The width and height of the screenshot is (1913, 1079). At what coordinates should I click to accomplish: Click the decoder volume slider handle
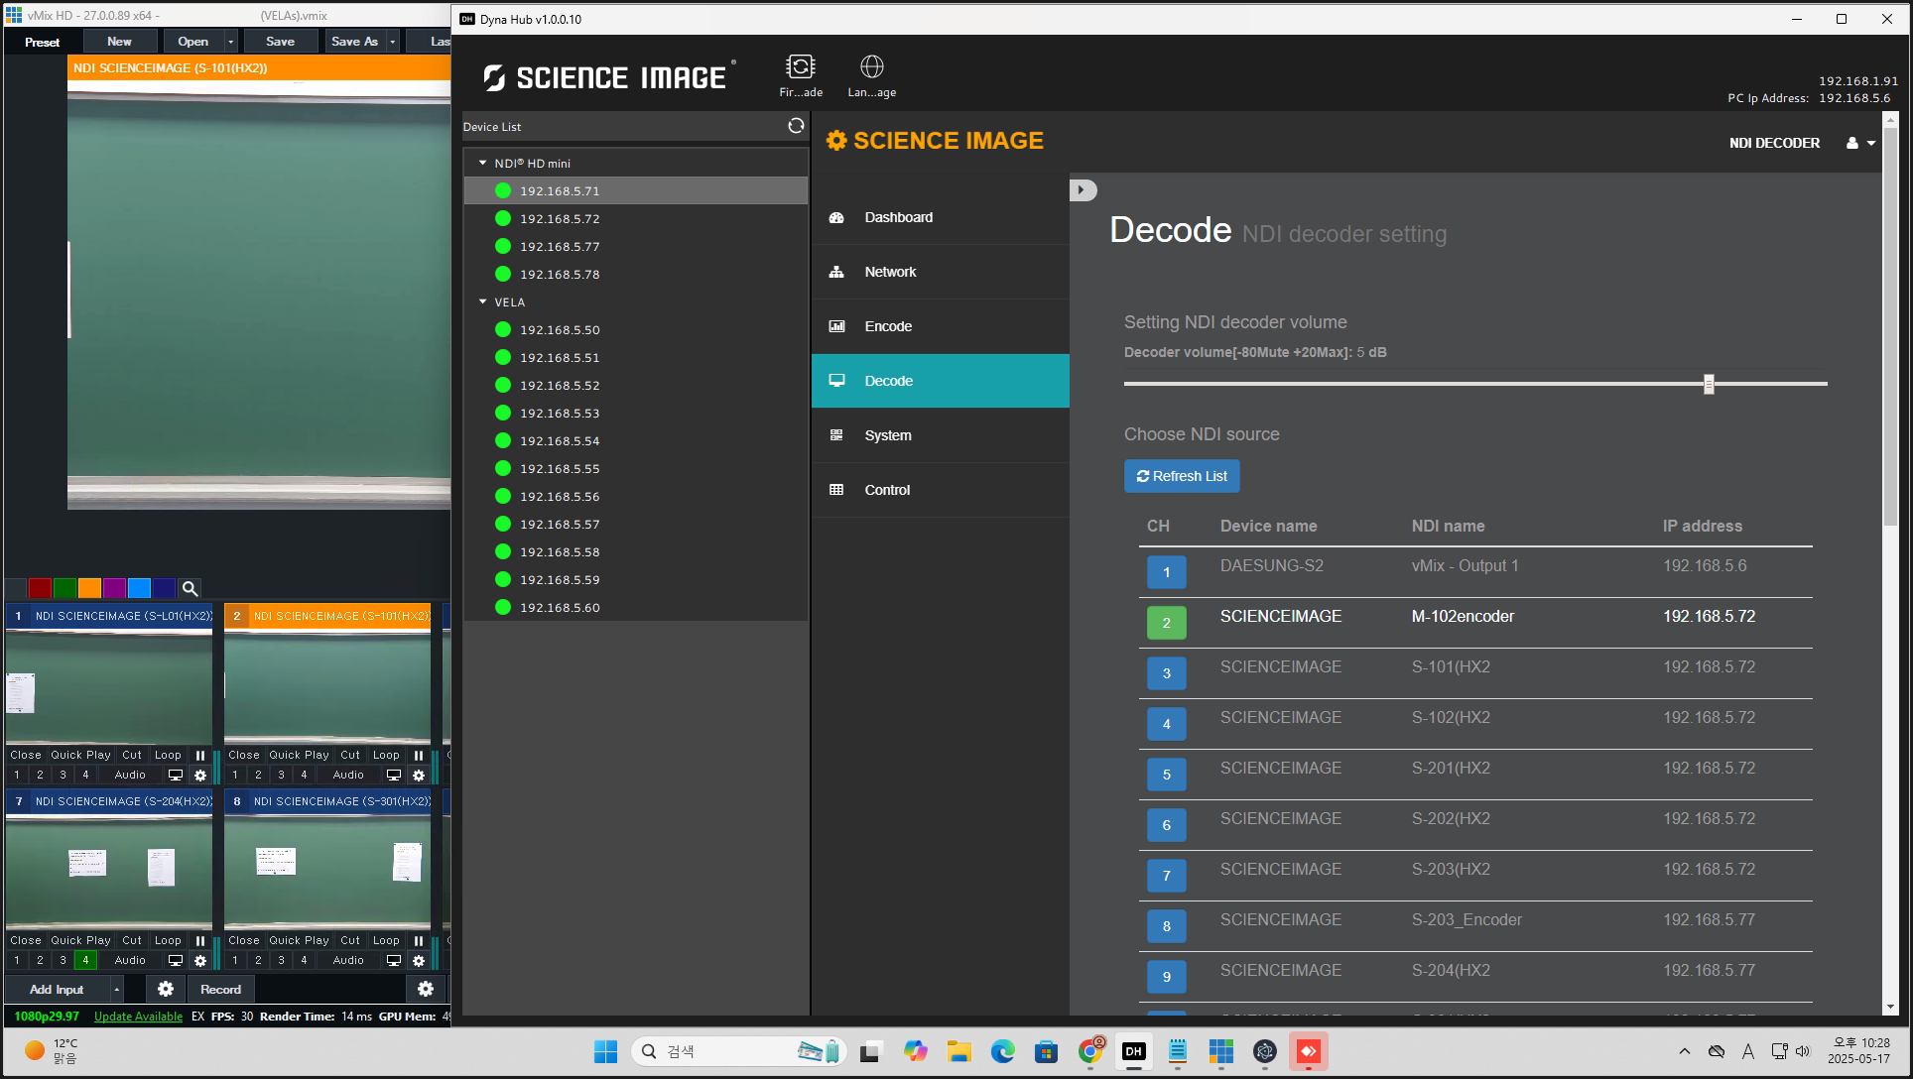[1709, 384]
